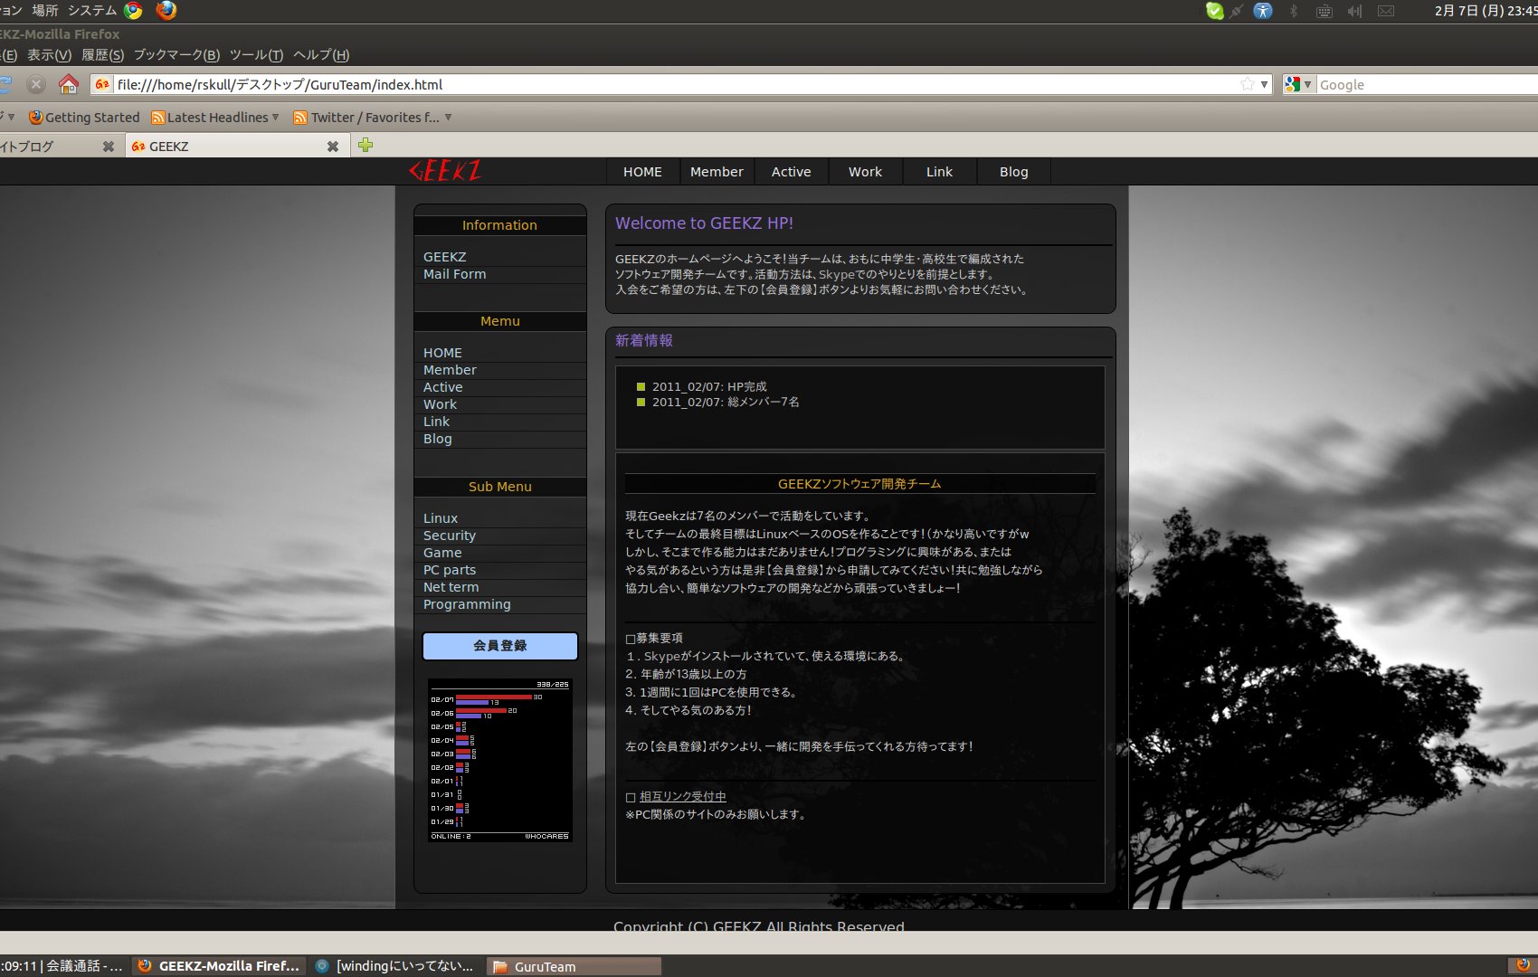Click the site identity icon in the URL bar
Viewport: 1538px width, 977px height.
102,84
